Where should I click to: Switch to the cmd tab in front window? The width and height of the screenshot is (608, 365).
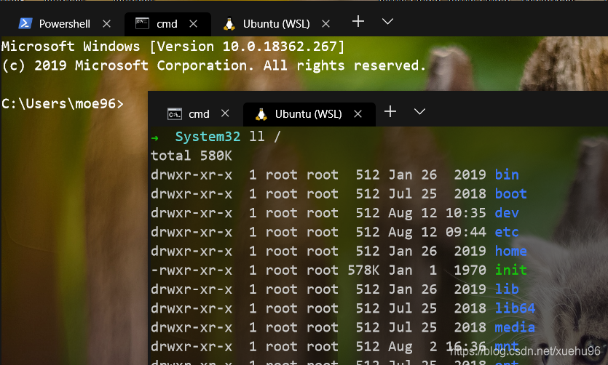pos(199,114)
